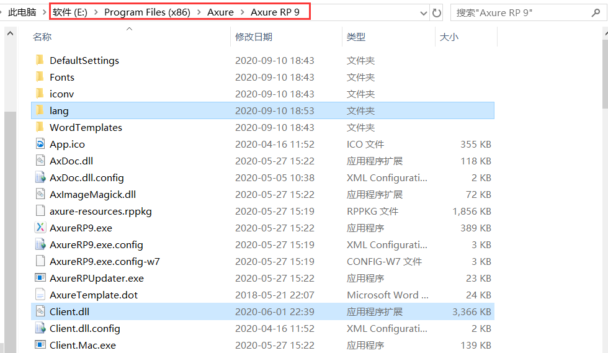This screenshot has height=353, width=608.
Task: Click the CONFIG-W7 文件 type cell
Action: 384,261
